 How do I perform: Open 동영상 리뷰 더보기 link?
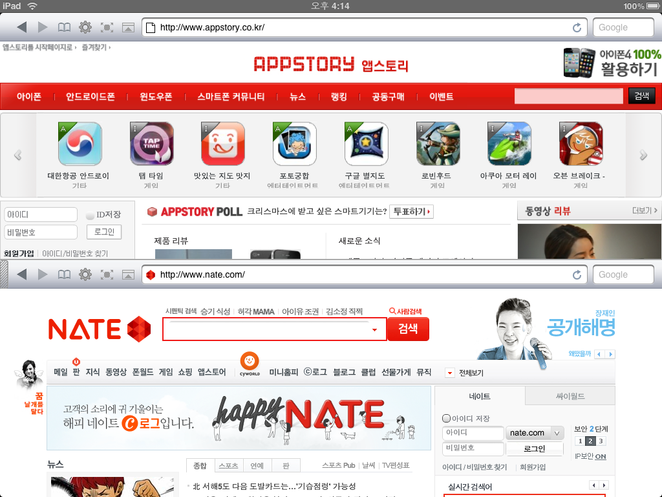click(645, 210)
